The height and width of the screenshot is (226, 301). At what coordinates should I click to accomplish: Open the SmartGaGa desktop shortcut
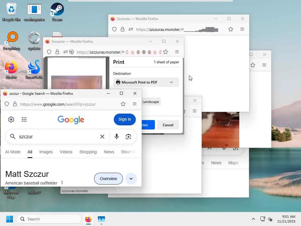(x=34, y=69)
